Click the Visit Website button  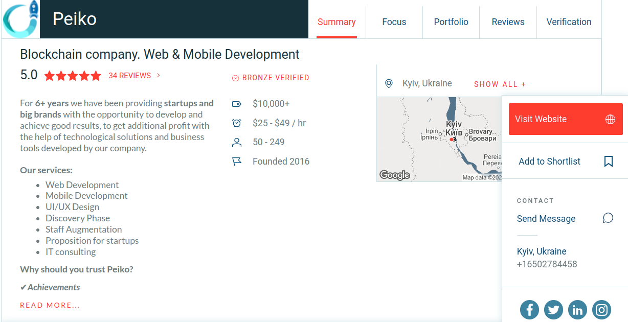[566, 119]
